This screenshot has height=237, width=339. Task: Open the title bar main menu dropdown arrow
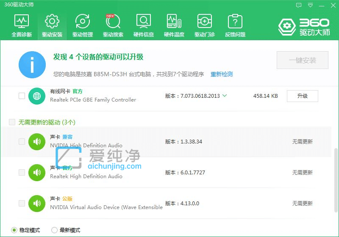311,5
